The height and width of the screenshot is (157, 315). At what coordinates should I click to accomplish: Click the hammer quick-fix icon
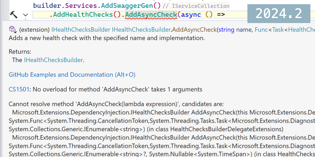[13, 14]
